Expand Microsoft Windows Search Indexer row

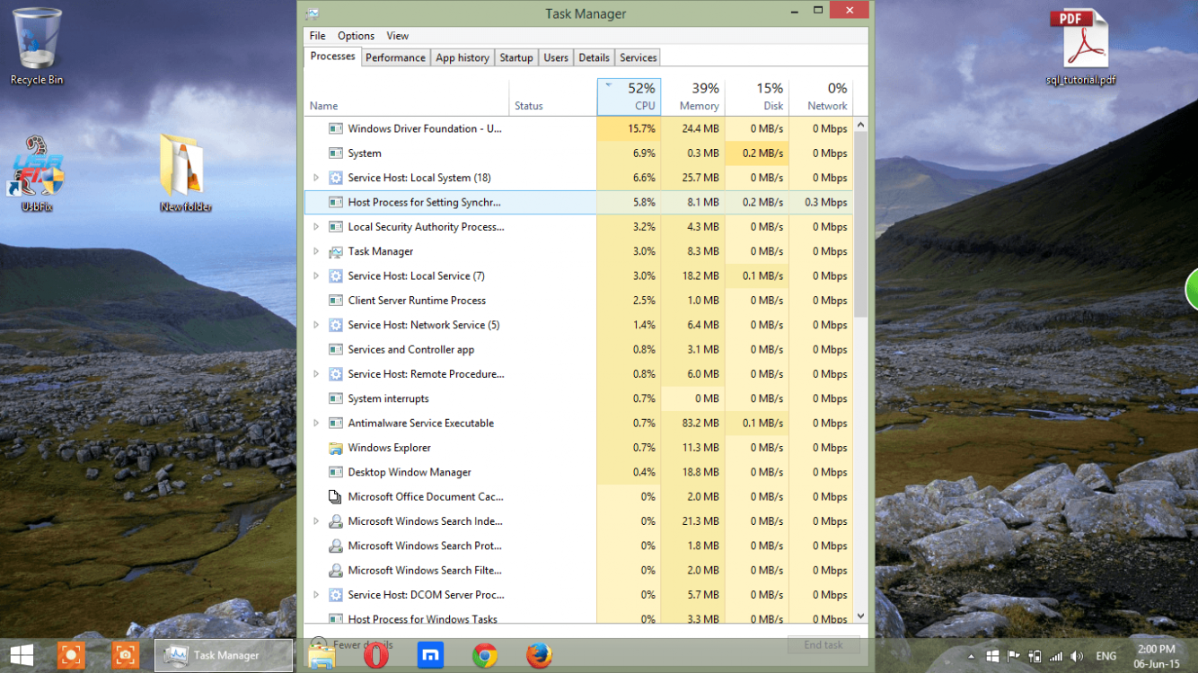[315, 521]
